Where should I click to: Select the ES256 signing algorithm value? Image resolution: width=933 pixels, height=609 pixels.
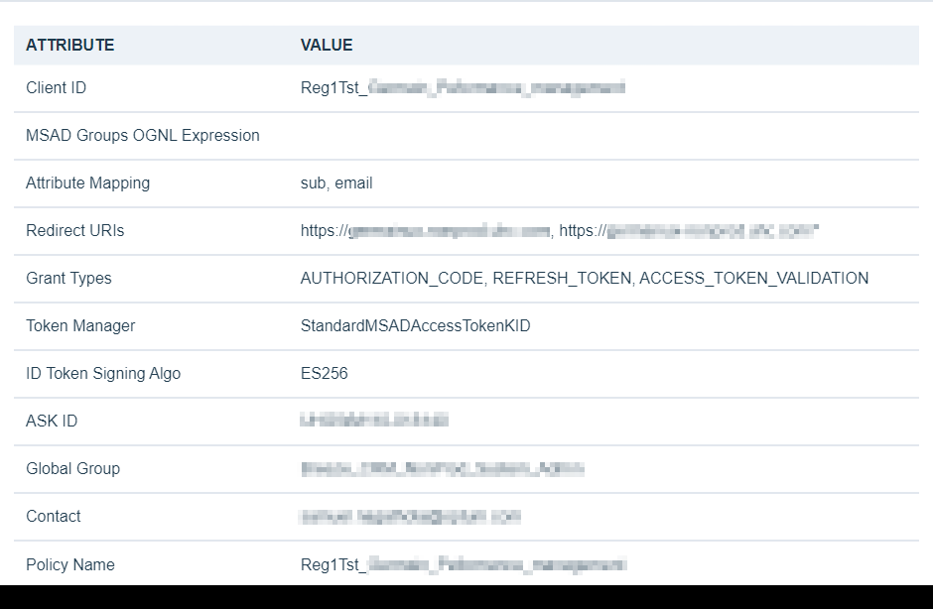(324, 374)
